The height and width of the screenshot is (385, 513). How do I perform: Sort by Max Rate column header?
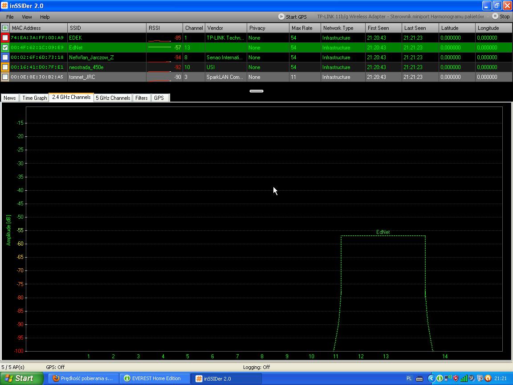click(x=305, y=28)
